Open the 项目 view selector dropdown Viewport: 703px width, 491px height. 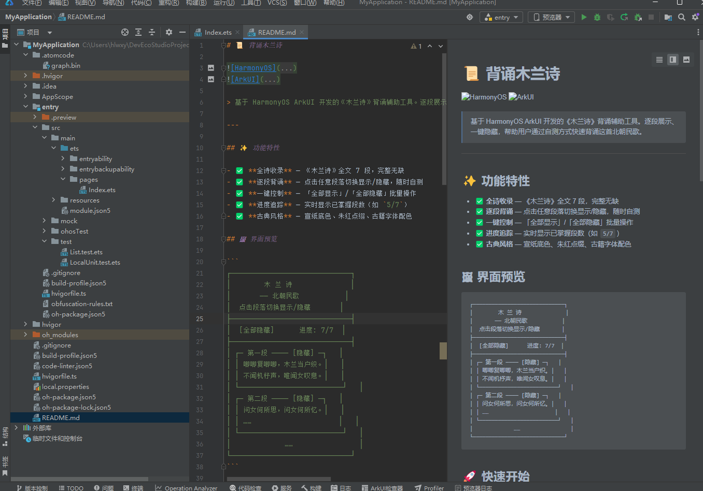click(35, 32)
